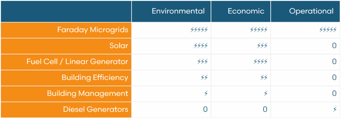Click Building Management Environmental single bolt
The image size is (341, 119).
tap(206, 94)
